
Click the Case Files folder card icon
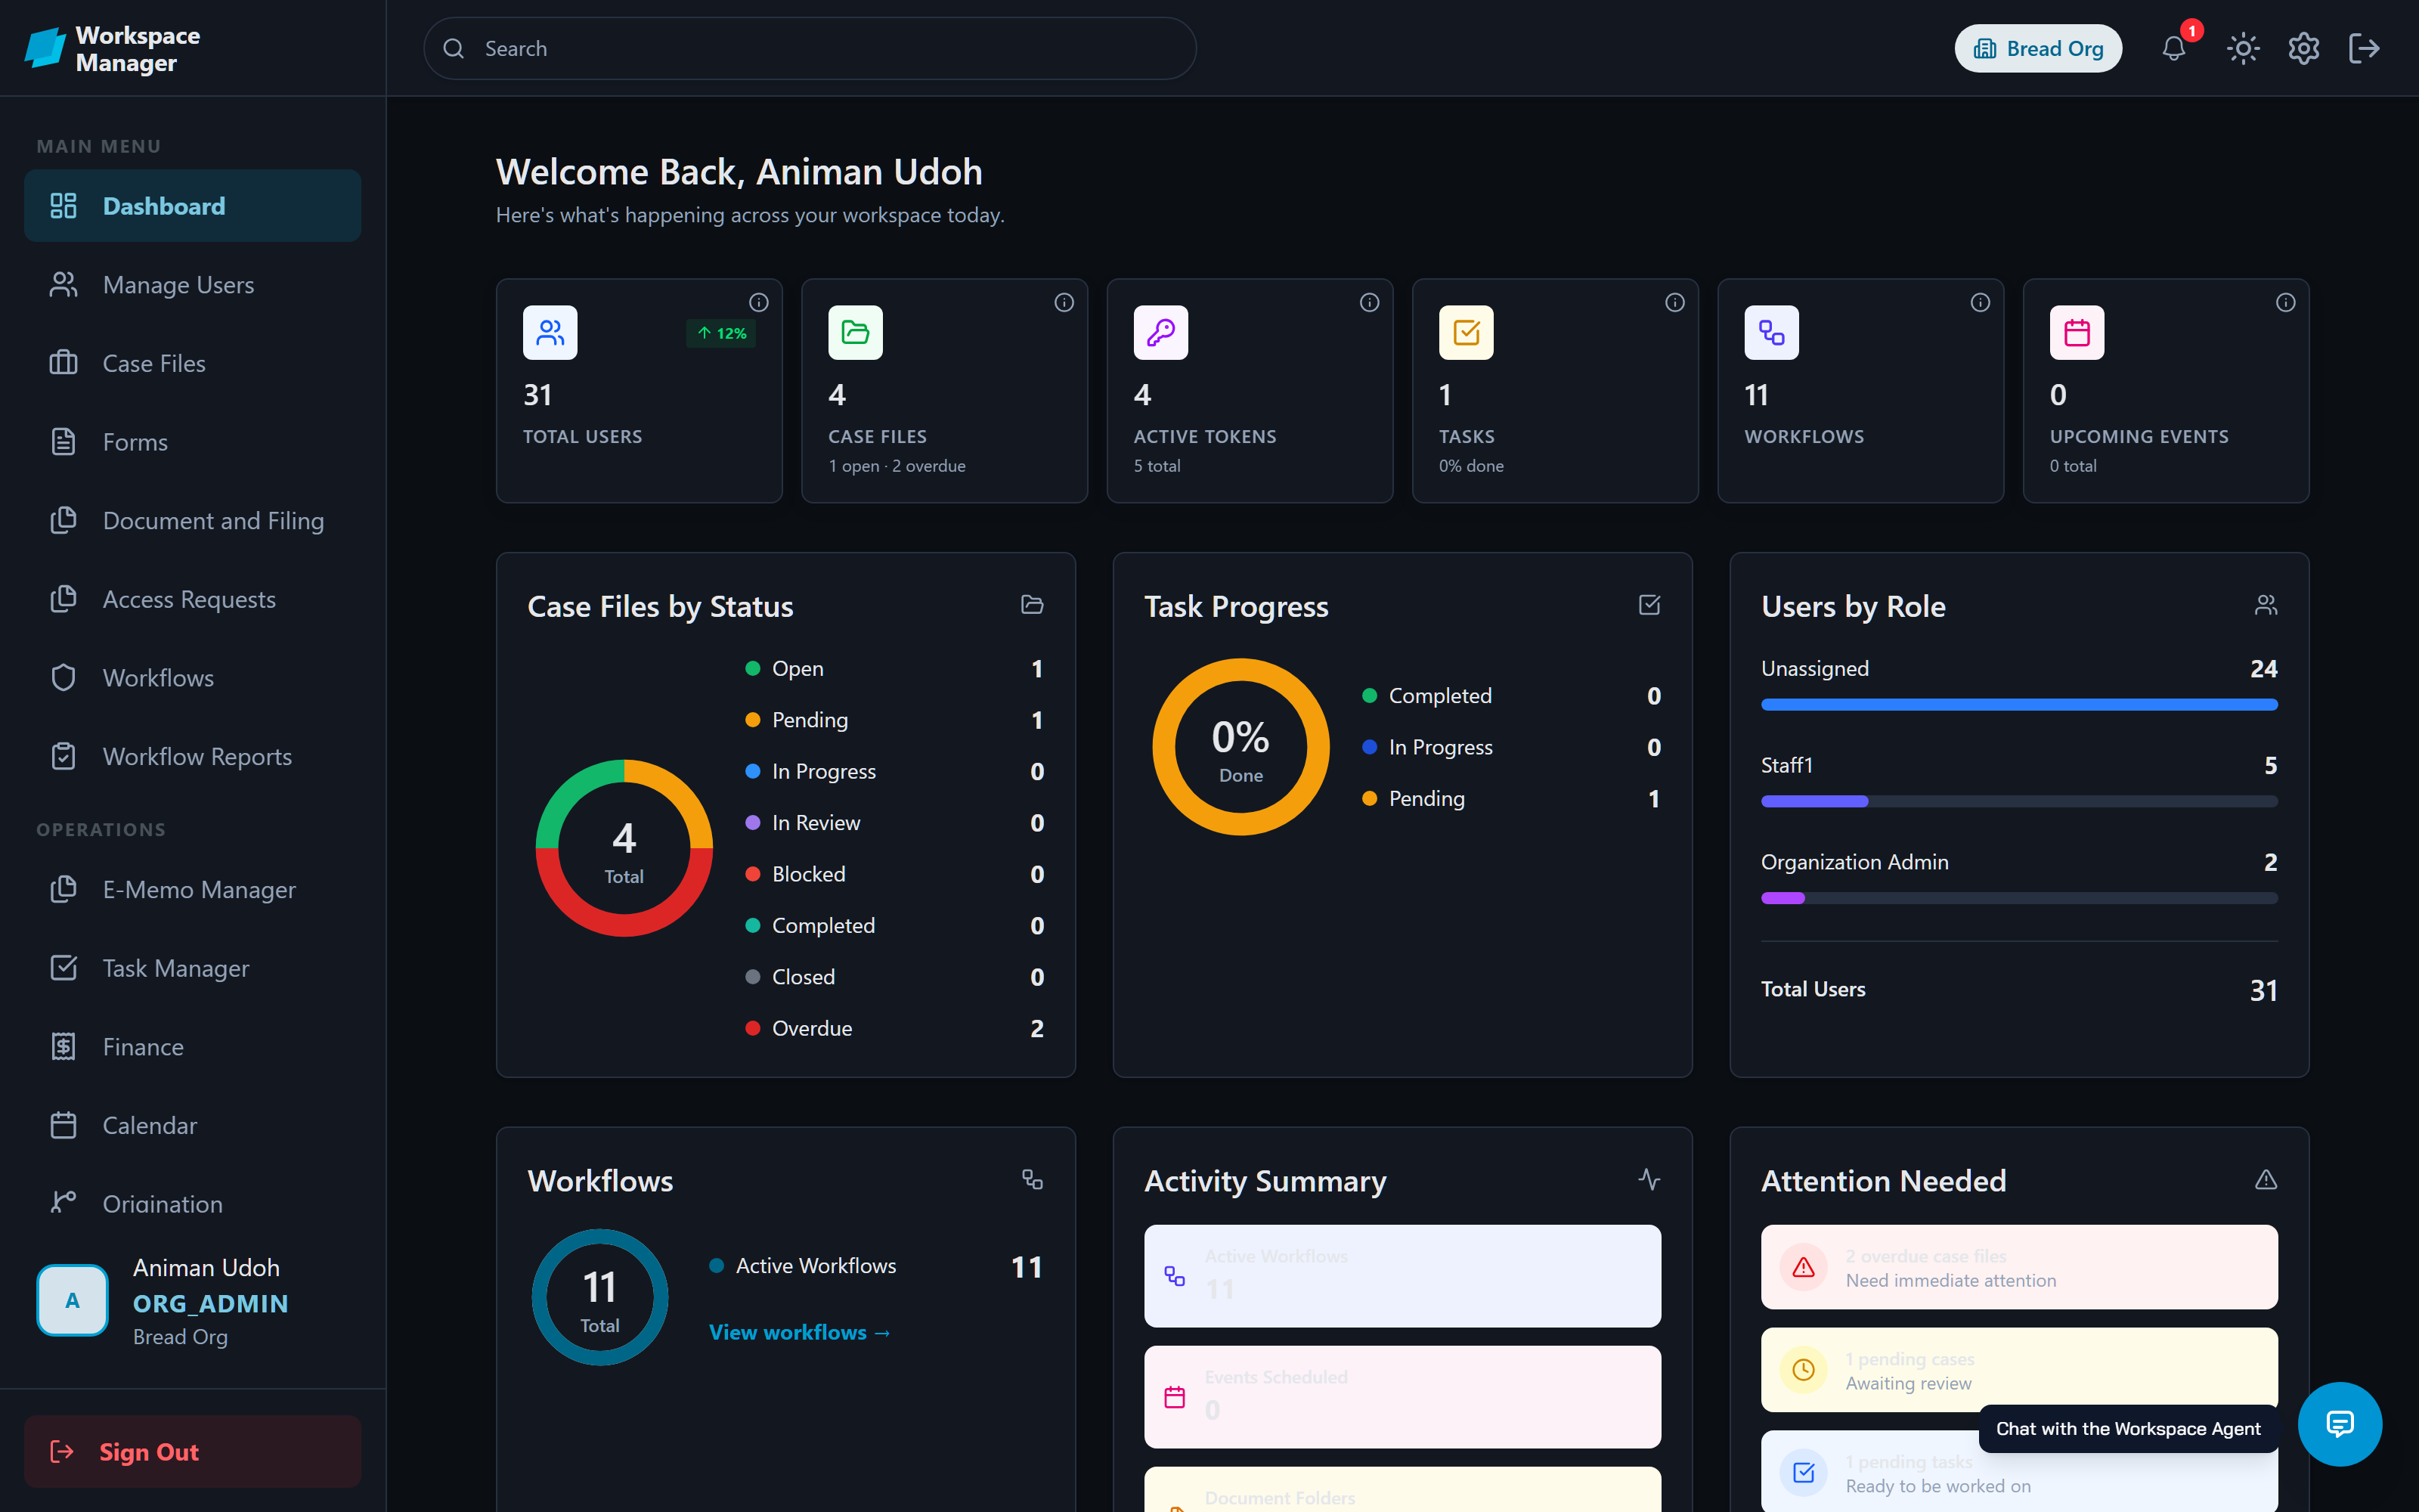856,332
